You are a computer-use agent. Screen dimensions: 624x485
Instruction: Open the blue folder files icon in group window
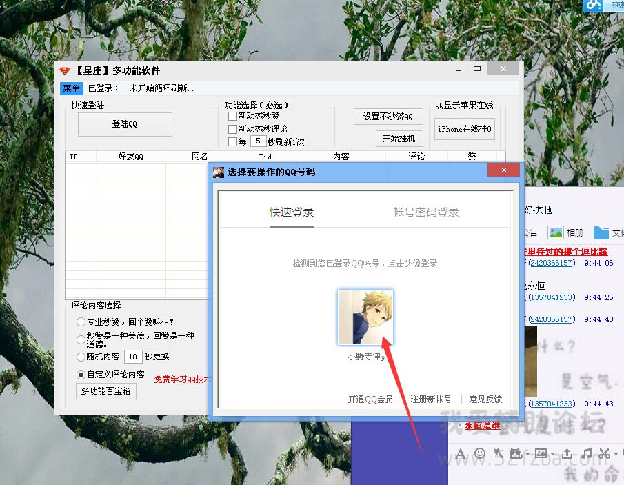601,232
